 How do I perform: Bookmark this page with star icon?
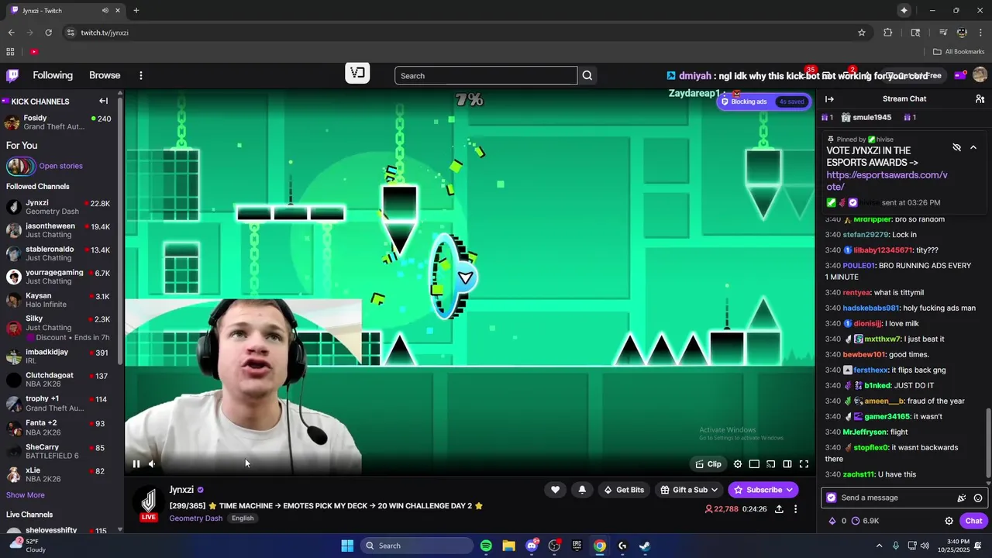pyautogui.click(x=861, y=33)
